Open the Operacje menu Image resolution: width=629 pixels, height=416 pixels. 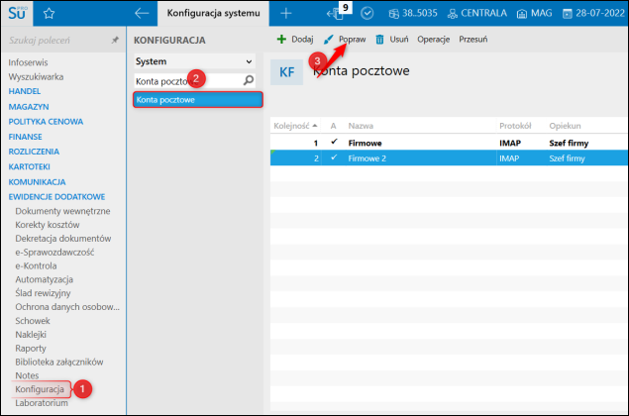[433, 40]
